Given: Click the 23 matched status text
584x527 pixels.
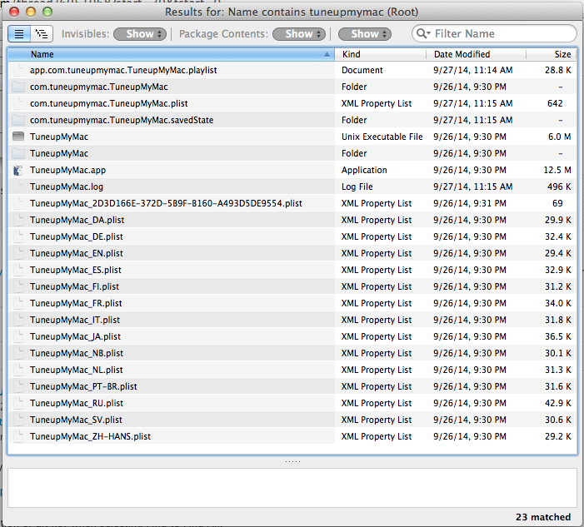Looking at the screenshot, I should (543, 517).
